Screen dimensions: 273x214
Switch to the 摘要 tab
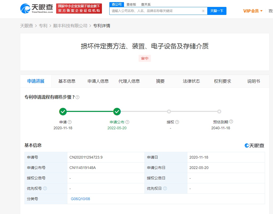tap(160, 81)
